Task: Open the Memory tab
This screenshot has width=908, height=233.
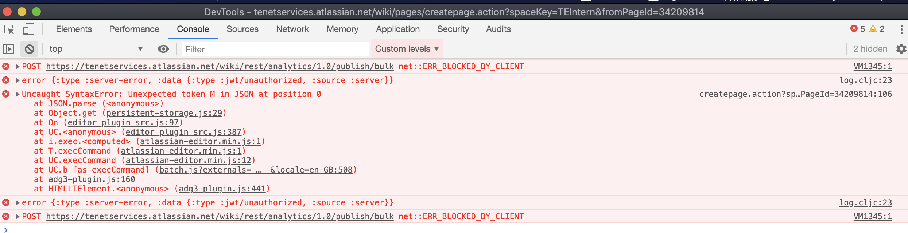Action: (342, 29)
